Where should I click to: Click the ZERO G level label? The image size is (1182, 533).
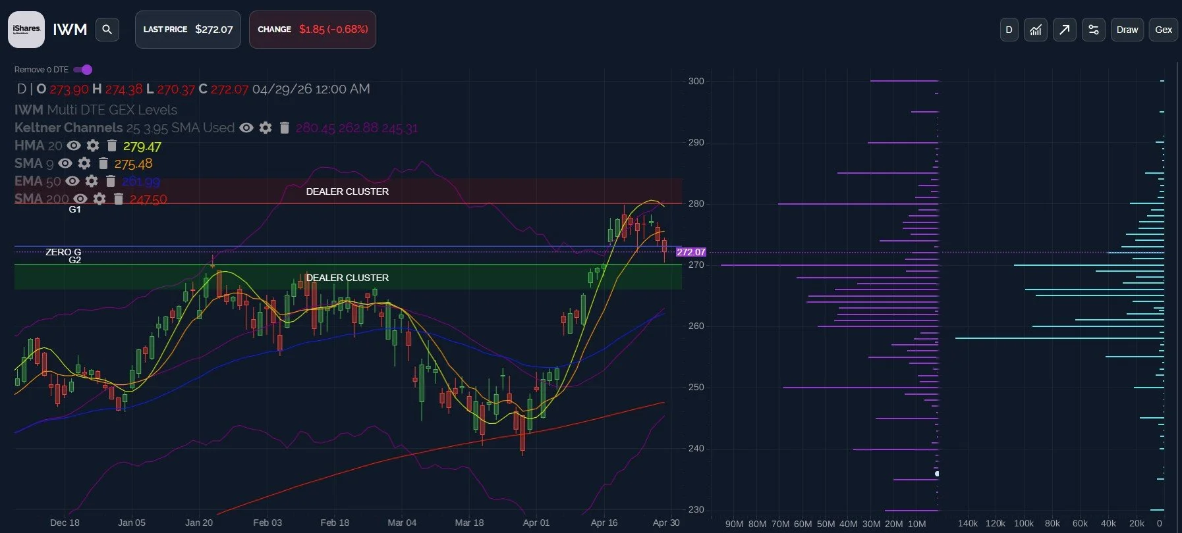pyautogui.click(x=63, y=252)
